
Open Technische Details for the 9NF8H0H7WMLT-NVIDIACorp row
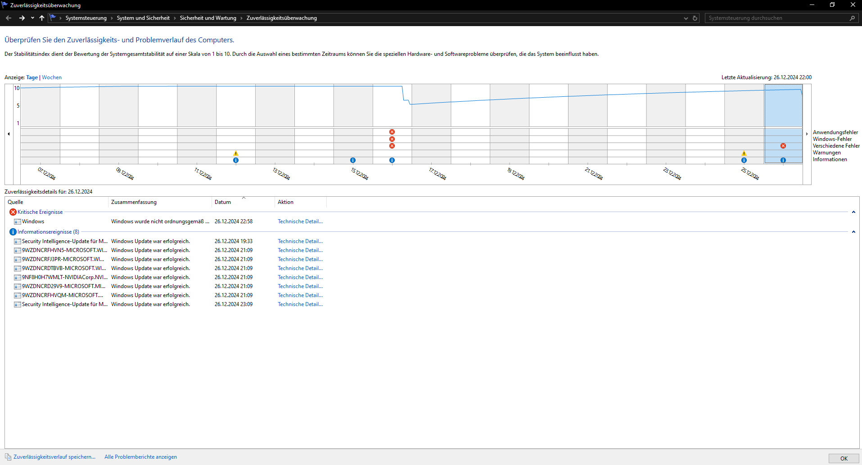[x=300, y=277]
